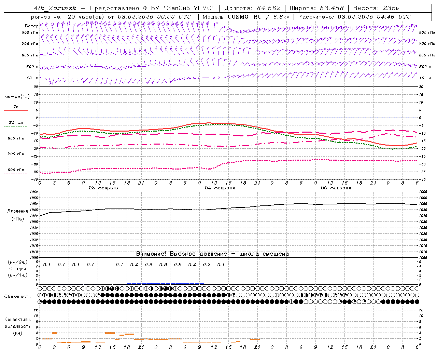Click the '(км)' unit under convective cloudiness
The image size is (437, 350).
[17, 333]
